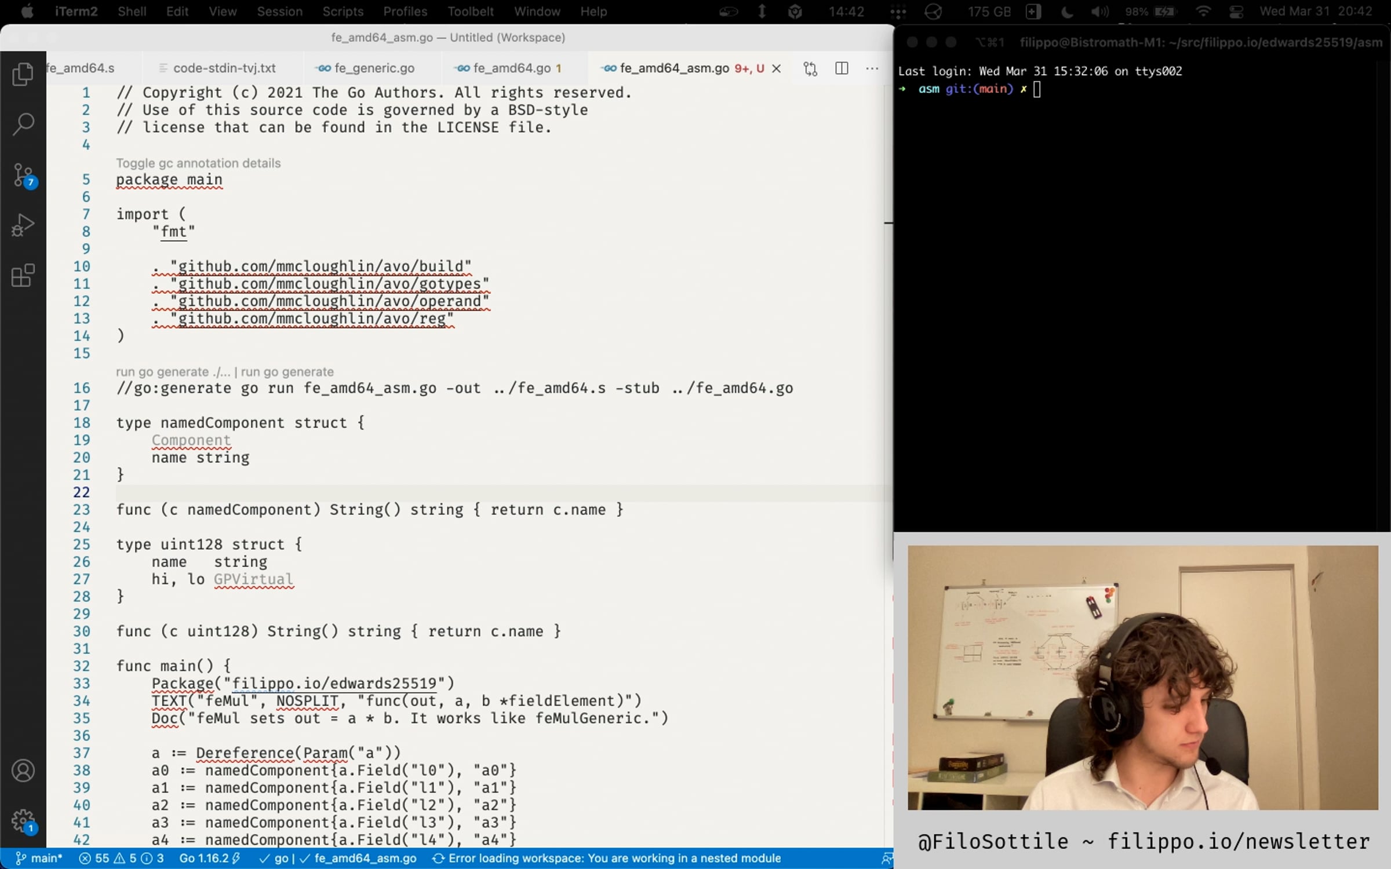This screenshot has height=869, width=1391.
Task: Click the '175 GB' indicator in the menu bar
Action: (989, 12)
